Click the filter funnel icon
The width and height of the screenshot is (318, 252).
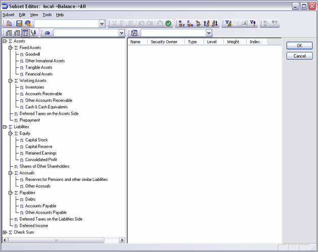tap(228, 24)
